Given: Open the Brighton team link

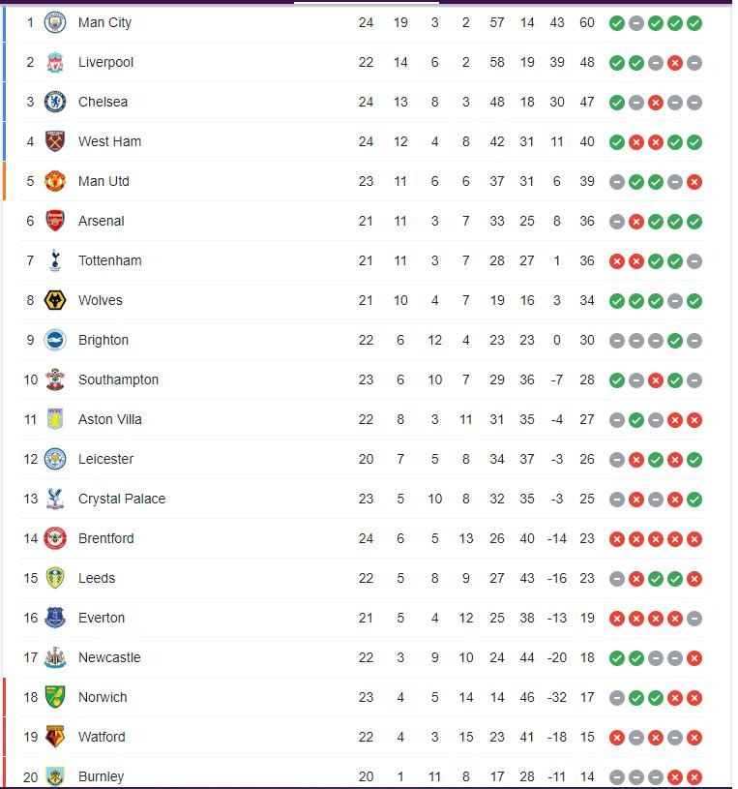Looking at the screenshot, I should tap(103, 340).
